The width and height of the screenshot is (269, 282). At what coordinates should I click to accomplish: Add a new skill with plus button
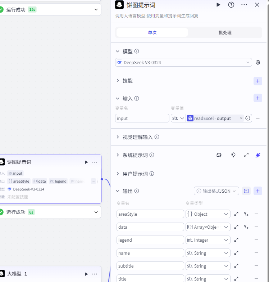coord(258,81)
